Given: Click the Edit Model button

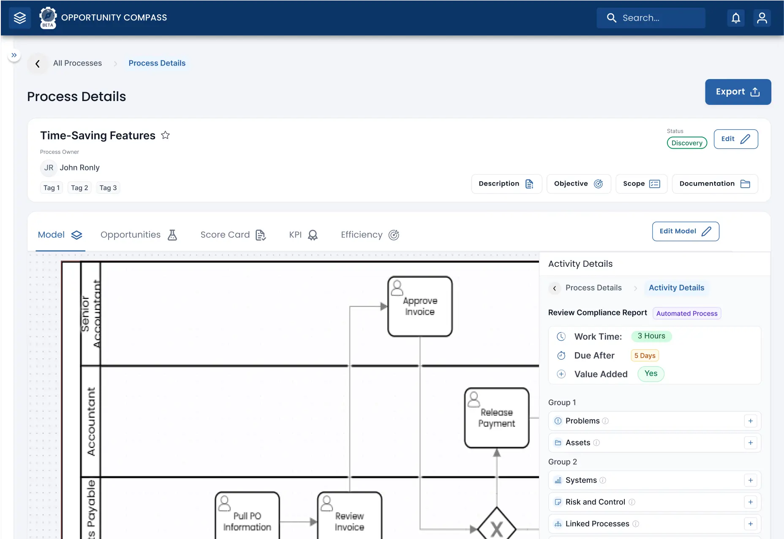Looking at the screenshot, I should click(686, 231).
